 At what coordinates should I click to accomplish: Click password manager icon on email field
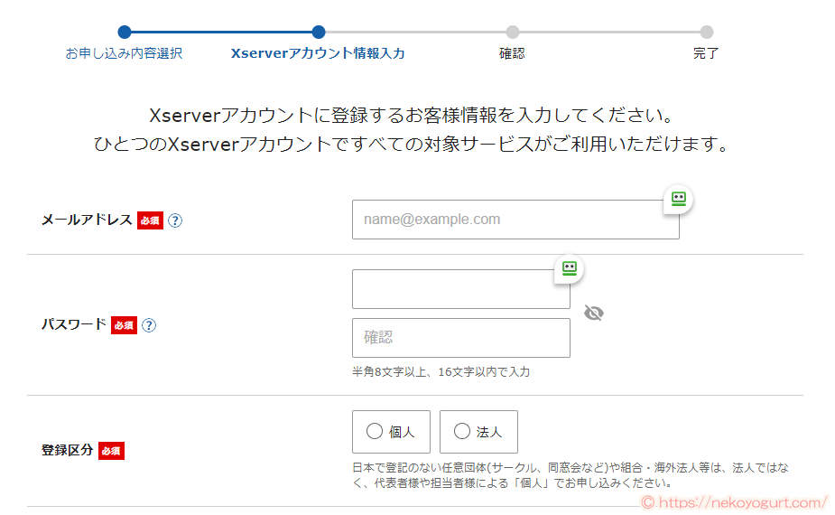(x=679, y=200)
